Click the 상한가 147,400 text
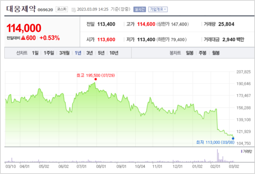Viewport: 255px width, 174px height. pyautogui.click(x=173, y=24)
